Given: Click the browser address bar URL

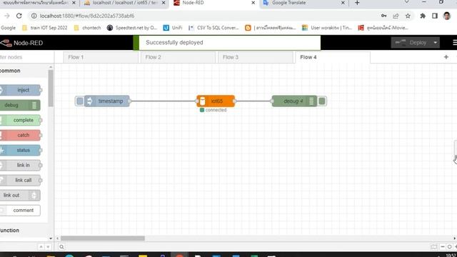Looking at the screenshot, I should tap(87, 16).
